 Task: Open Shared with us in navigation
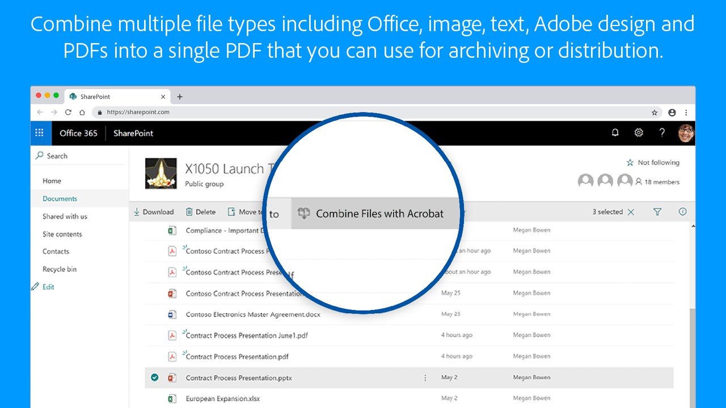(x=65, y=216)
